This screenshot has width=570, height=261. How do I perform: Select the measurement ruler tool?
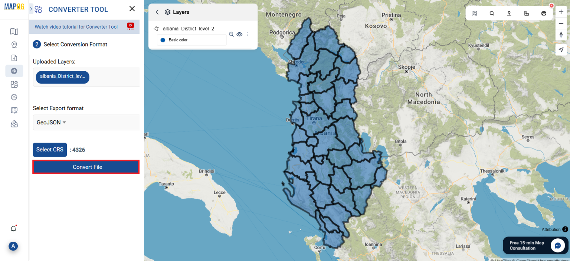coord(526,13)
